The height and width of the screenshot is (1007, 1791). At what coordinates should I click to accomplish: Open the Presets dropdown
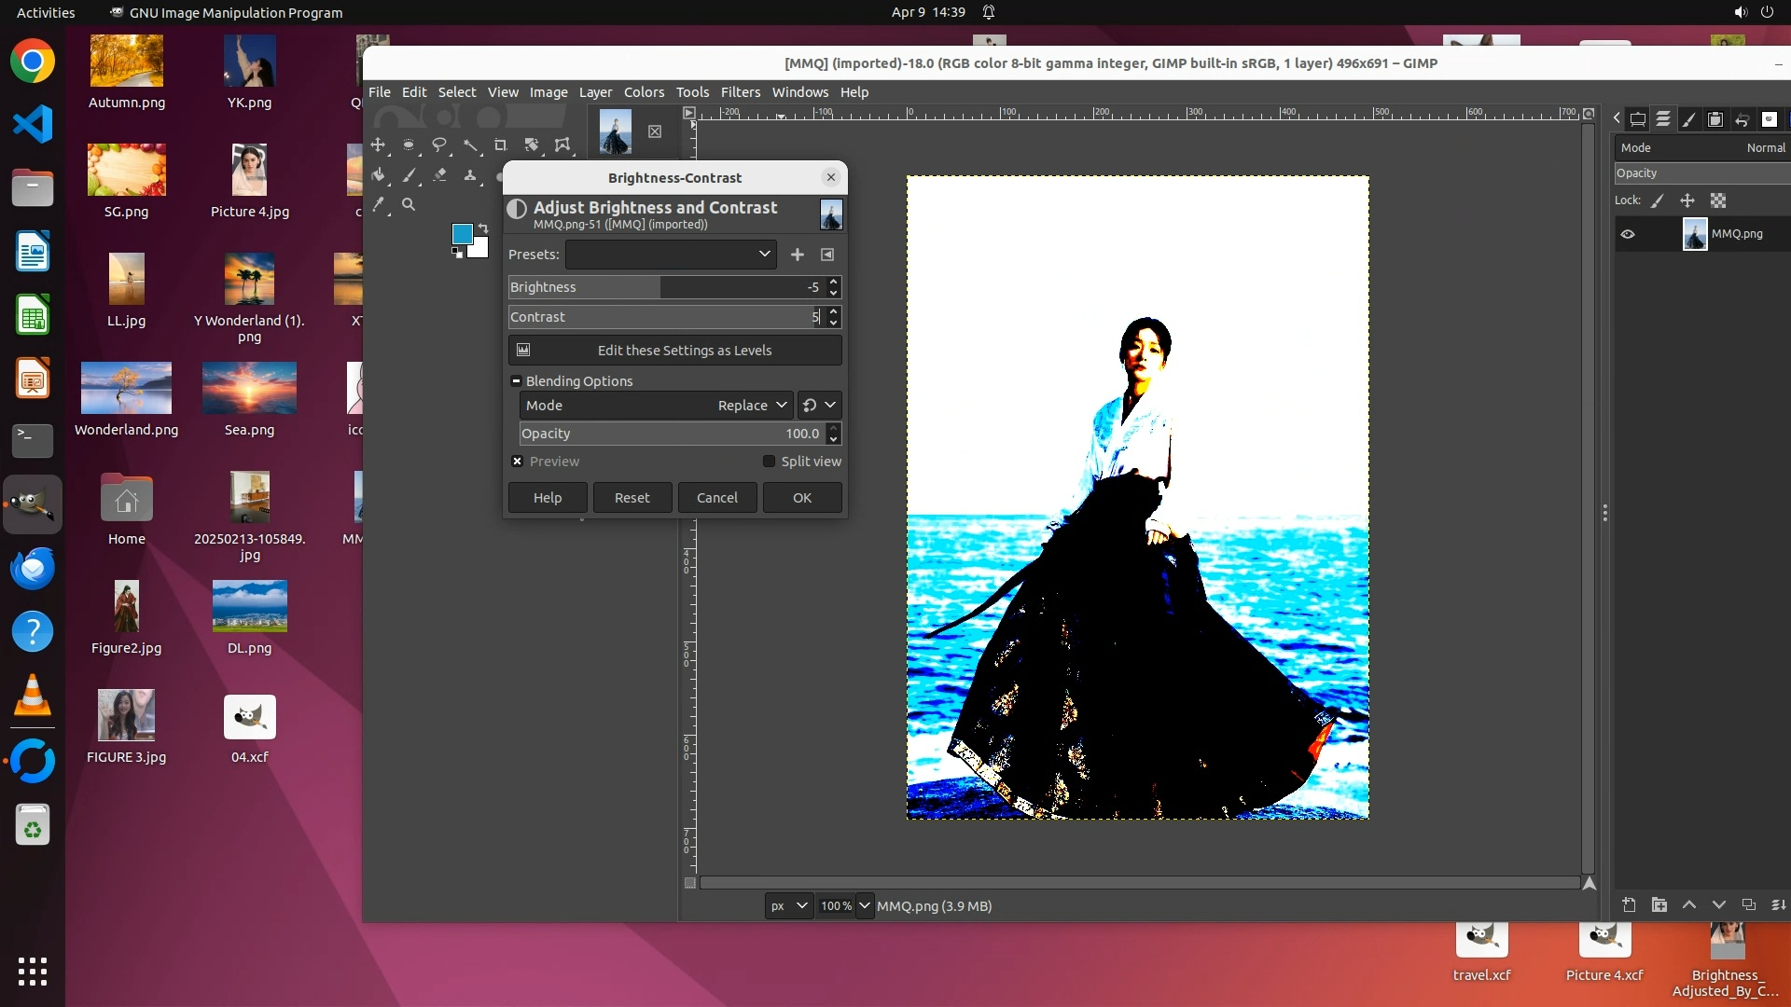click(670, 255)
